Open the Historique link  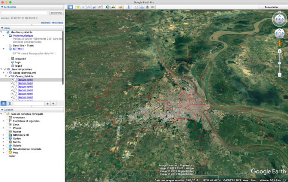coord(57,23)
